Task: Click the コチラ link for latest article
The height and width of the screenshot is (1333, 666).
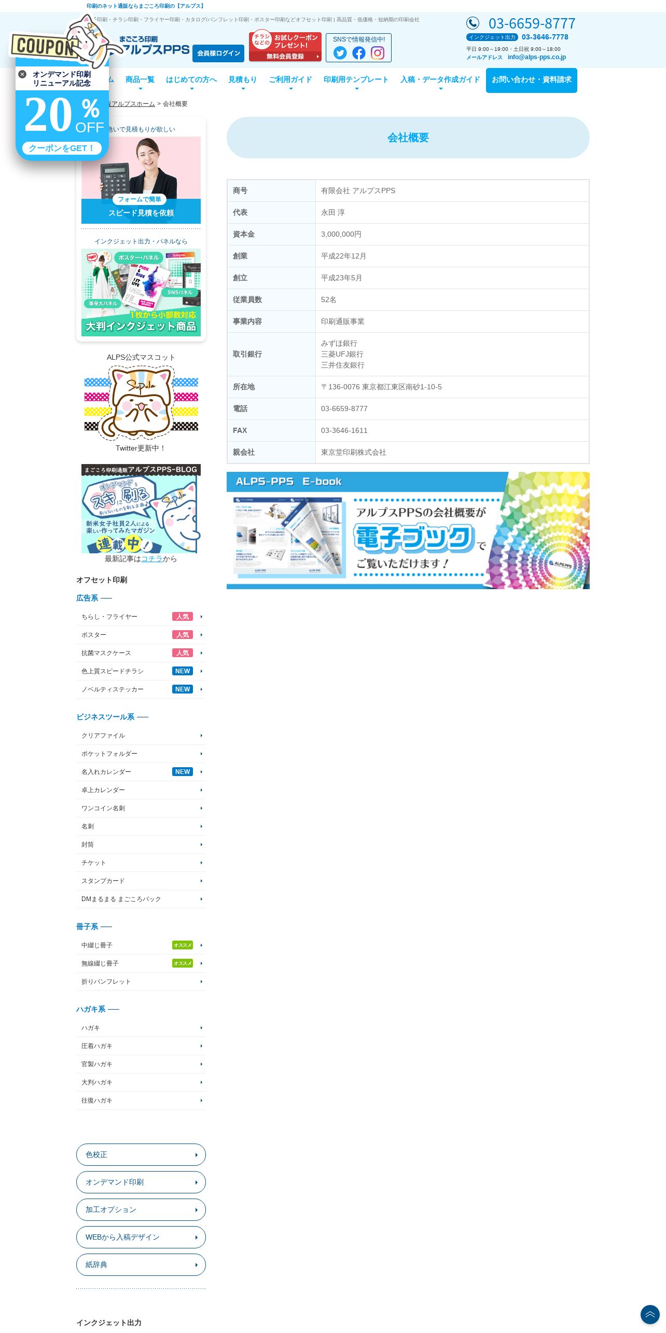Action: (x=152, y=559)
